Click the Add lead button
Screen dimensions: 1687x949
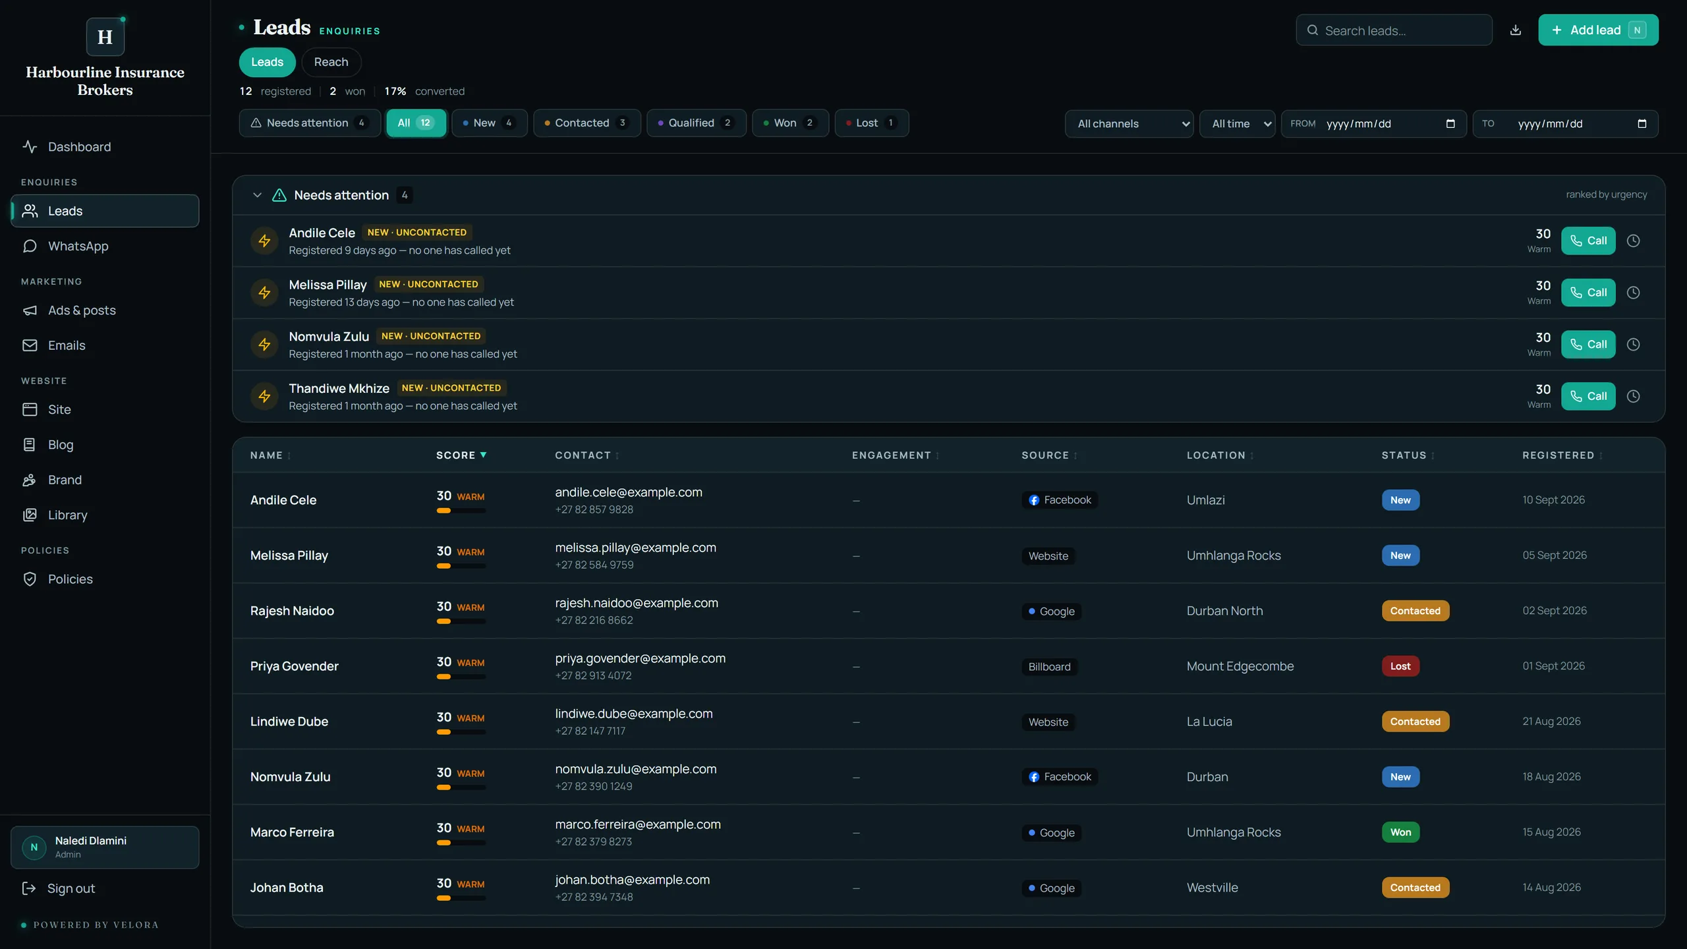point(1598,30)
